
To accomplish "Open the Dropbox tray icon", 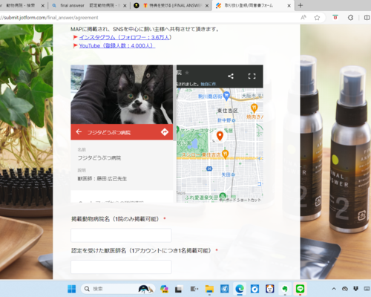I will click(x=356, y=289).
